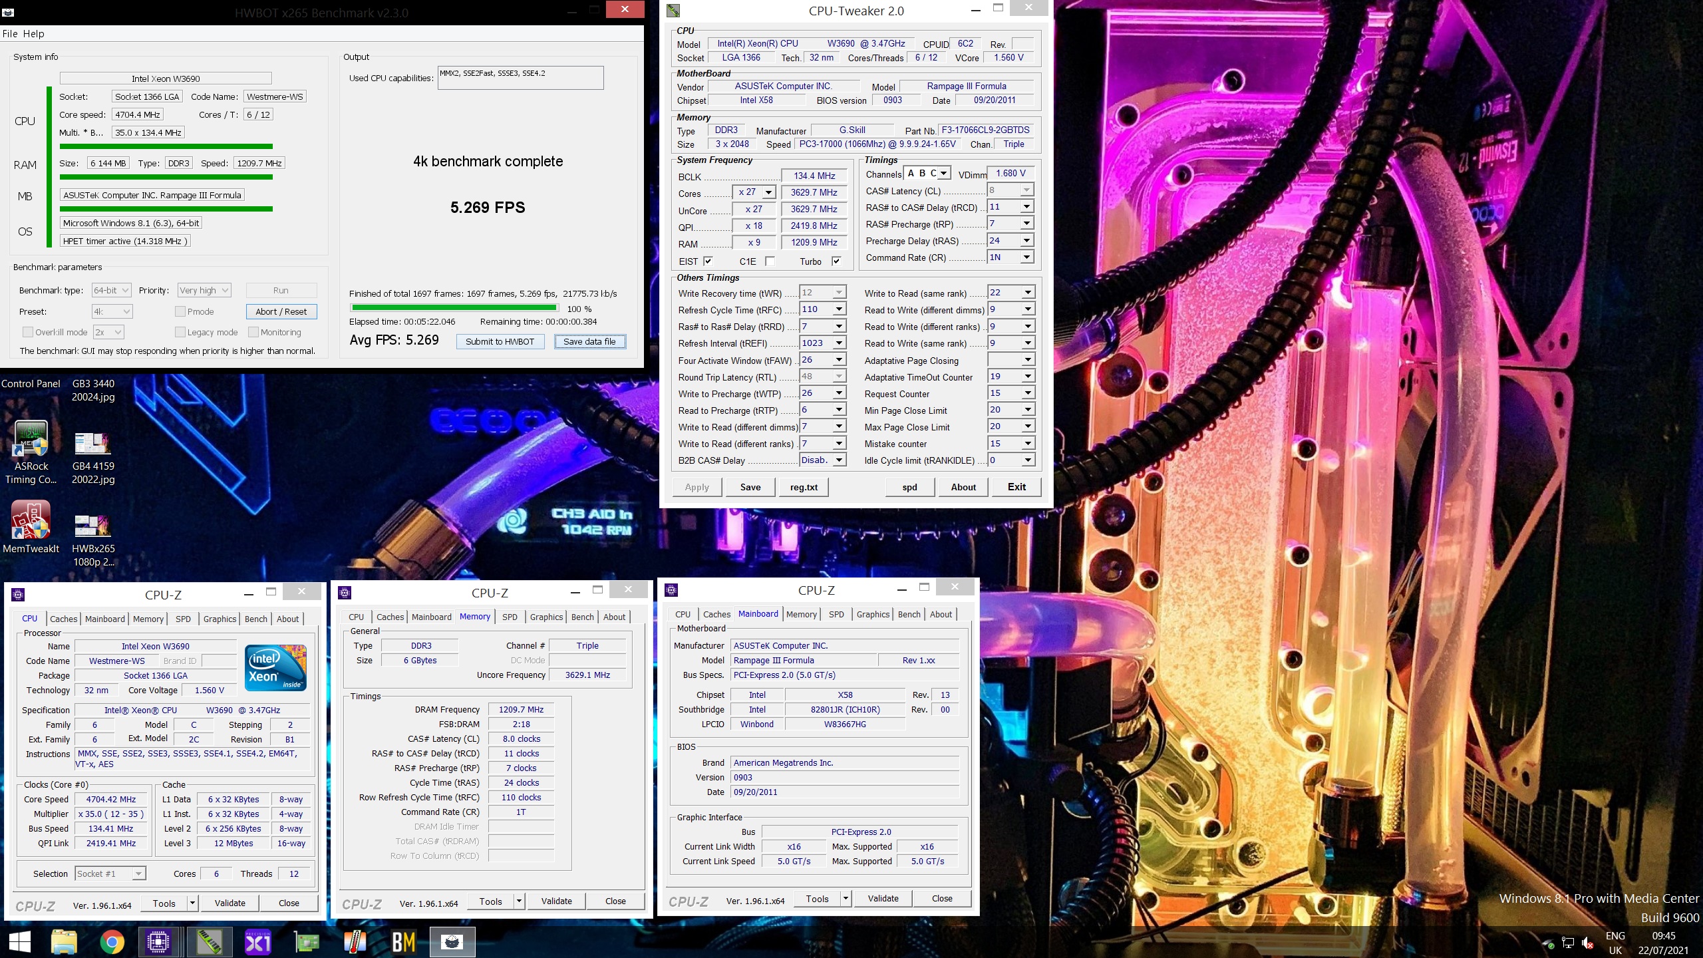Open Tools dropdown arrow in CPU-Z CPU window
Screen dimensions: 1703x958
point(192,903)
